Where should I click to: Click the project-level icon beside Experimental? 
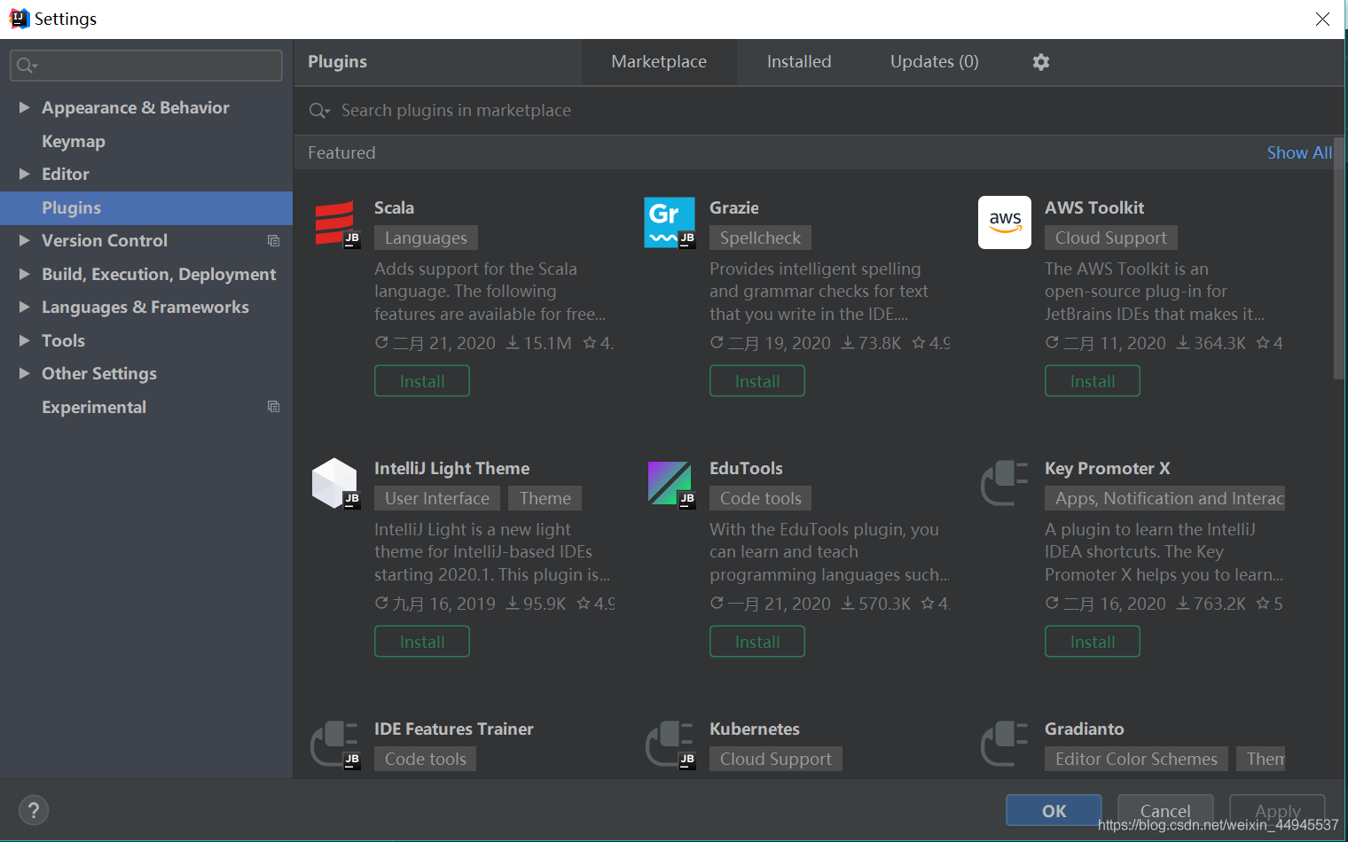[273, 407]
